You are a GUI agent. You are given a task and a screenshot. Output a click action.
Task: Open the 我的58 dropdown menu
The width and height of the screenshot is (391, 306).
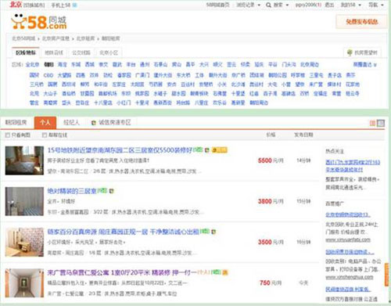[350, 5]
